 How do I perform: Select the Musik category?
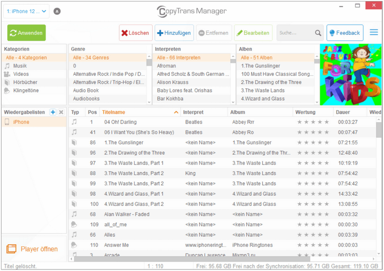(34, 66)
